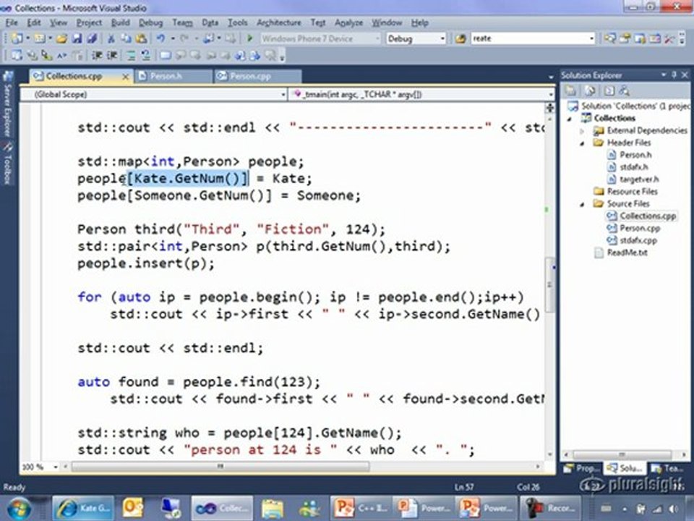Screen dimensions: 694x521
Task: Open the Build menu
Action: [120, 23]
